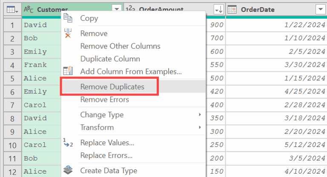Expand the Change Type submenu arrow
This screenshot has height=177, width=327.
[200, 115]
